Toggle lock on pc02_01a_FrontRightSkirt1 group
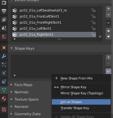The height and width of the screenshot is (118, 113). [x=93, y=22]
